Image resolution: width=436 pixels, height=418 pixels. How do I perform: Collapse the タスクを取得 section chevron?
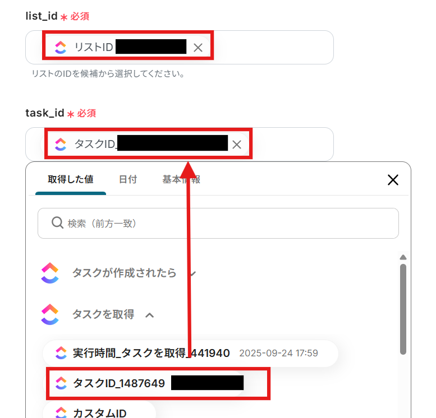[150, 315]
